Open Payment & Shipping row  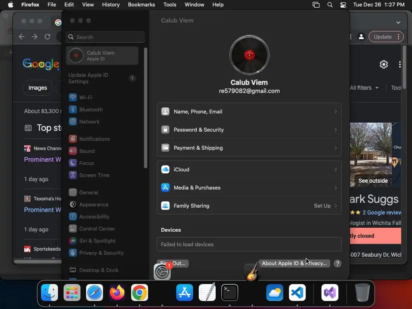[249, 148]
